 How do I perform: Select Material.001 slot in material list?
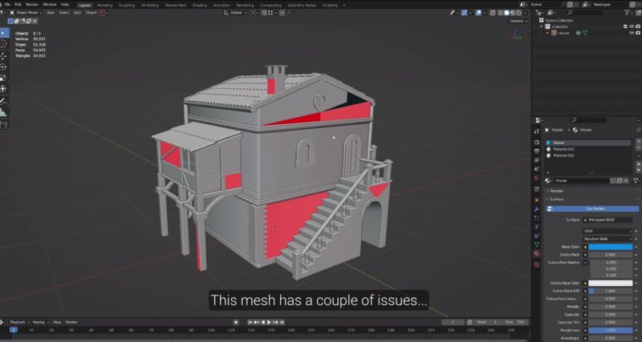click(x=587, y=149)
